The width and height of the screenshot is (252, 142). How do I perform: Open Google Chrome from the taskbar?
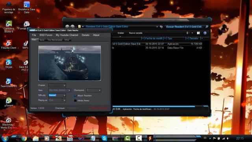[24, 138]
